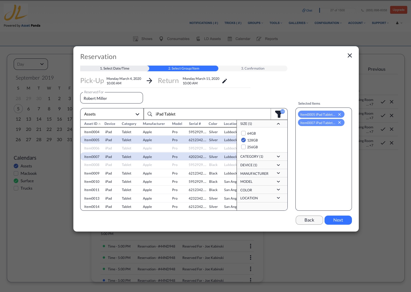
Task: Remove Item0007 chip via its X
Action: pyautogui.click(x=339, y=123)
